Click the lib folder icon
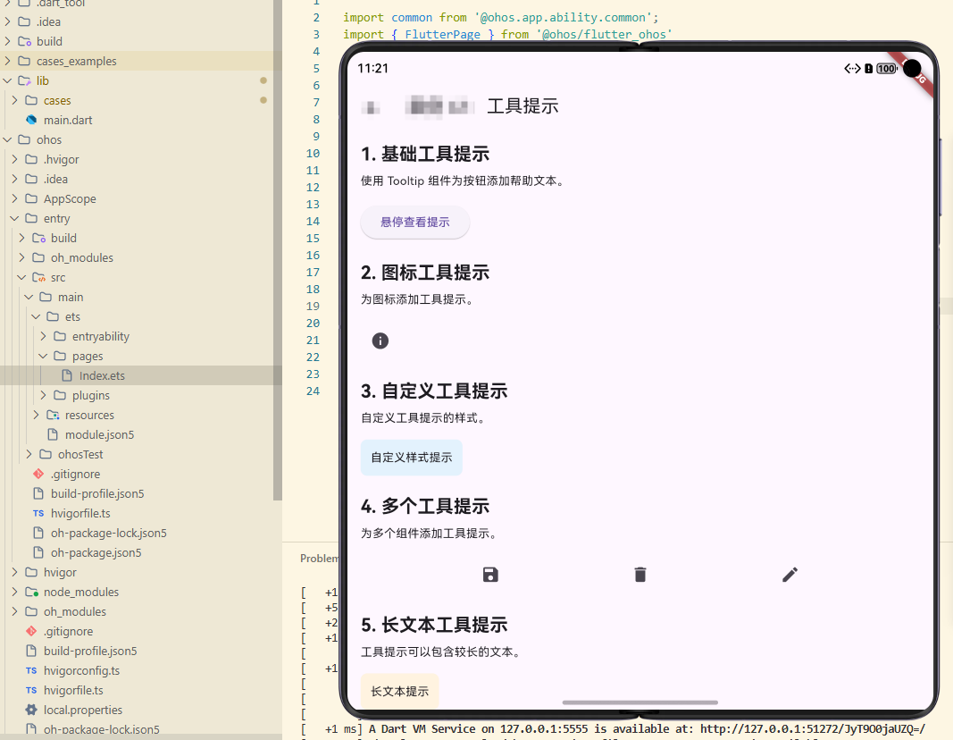 [24, 80]
